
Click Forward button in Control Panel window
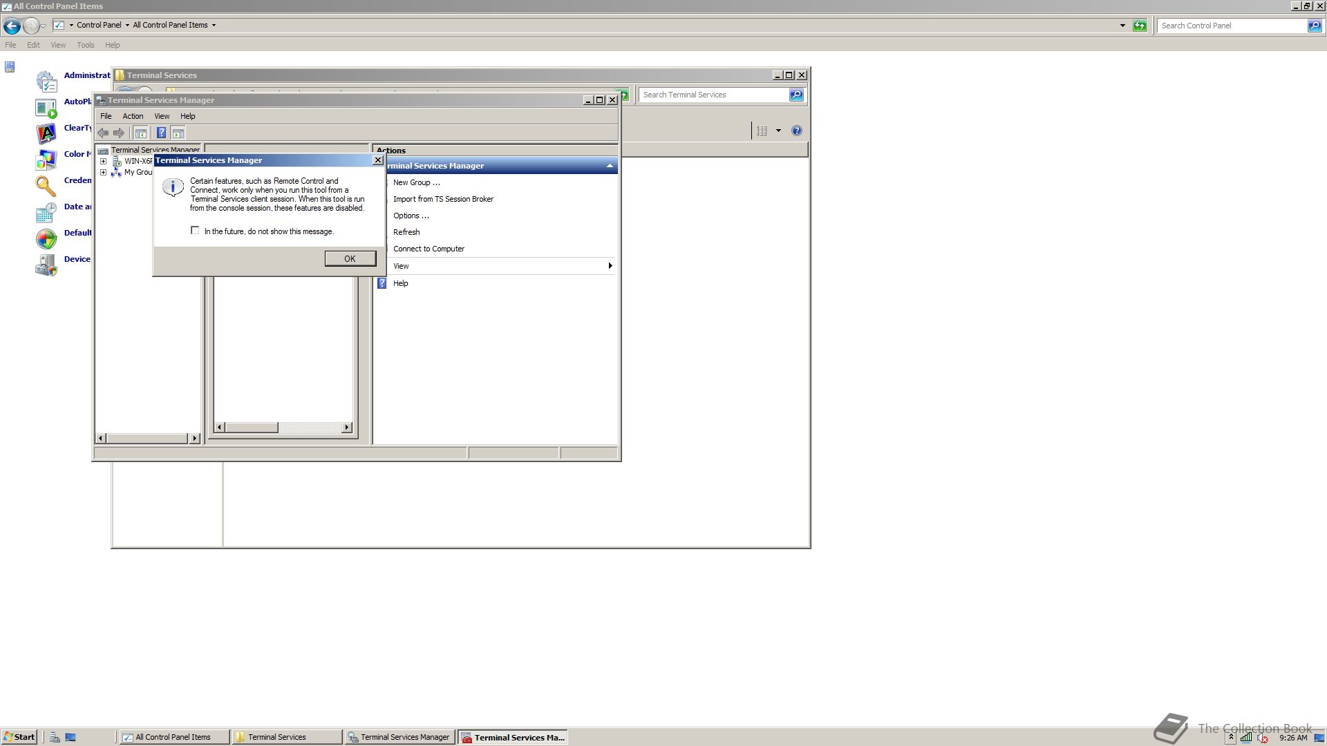point(31,26)
